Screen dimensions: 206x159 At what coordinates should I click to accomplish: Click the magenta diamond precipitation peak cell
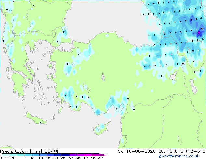pyautogui.click(x=199, y=32)
